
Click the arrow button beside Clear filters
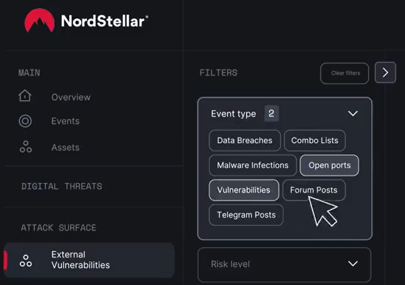tap(385, 73)
